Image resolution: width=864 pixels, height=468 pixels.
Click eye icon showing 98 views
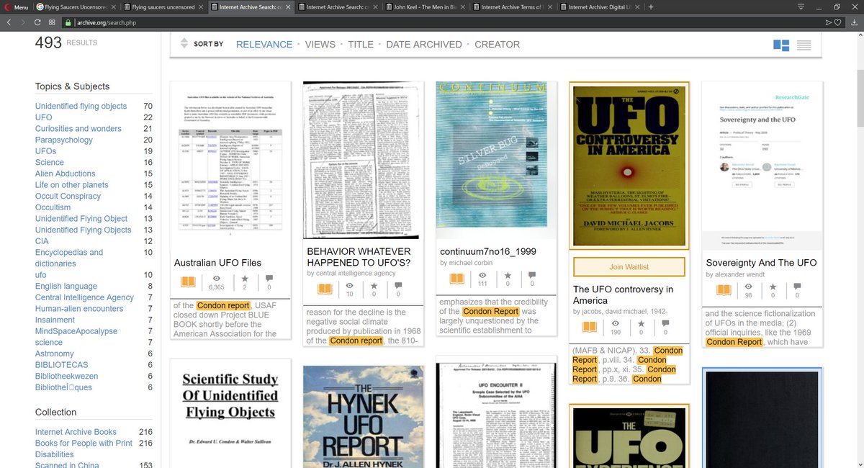pos(747,285)
